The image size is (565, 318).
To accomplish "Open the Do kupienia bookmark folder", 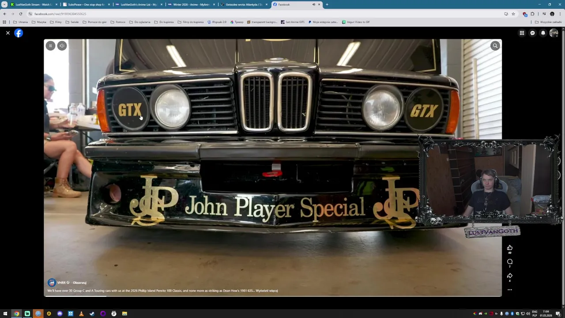I will coord(164,22).
